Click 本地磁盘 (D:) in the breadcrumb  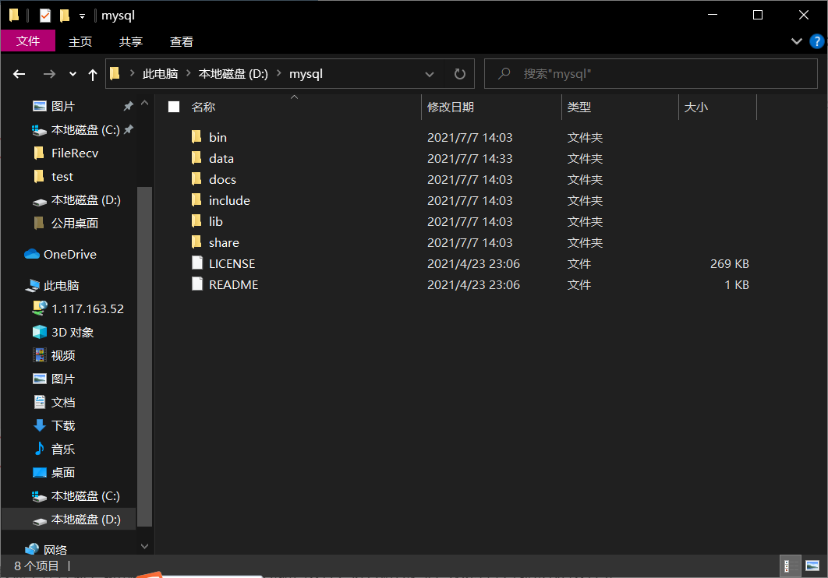(x=233, y=74)
